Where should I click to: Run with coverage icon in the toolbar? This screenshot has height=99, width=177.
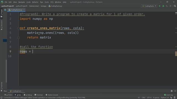[167, 6]
